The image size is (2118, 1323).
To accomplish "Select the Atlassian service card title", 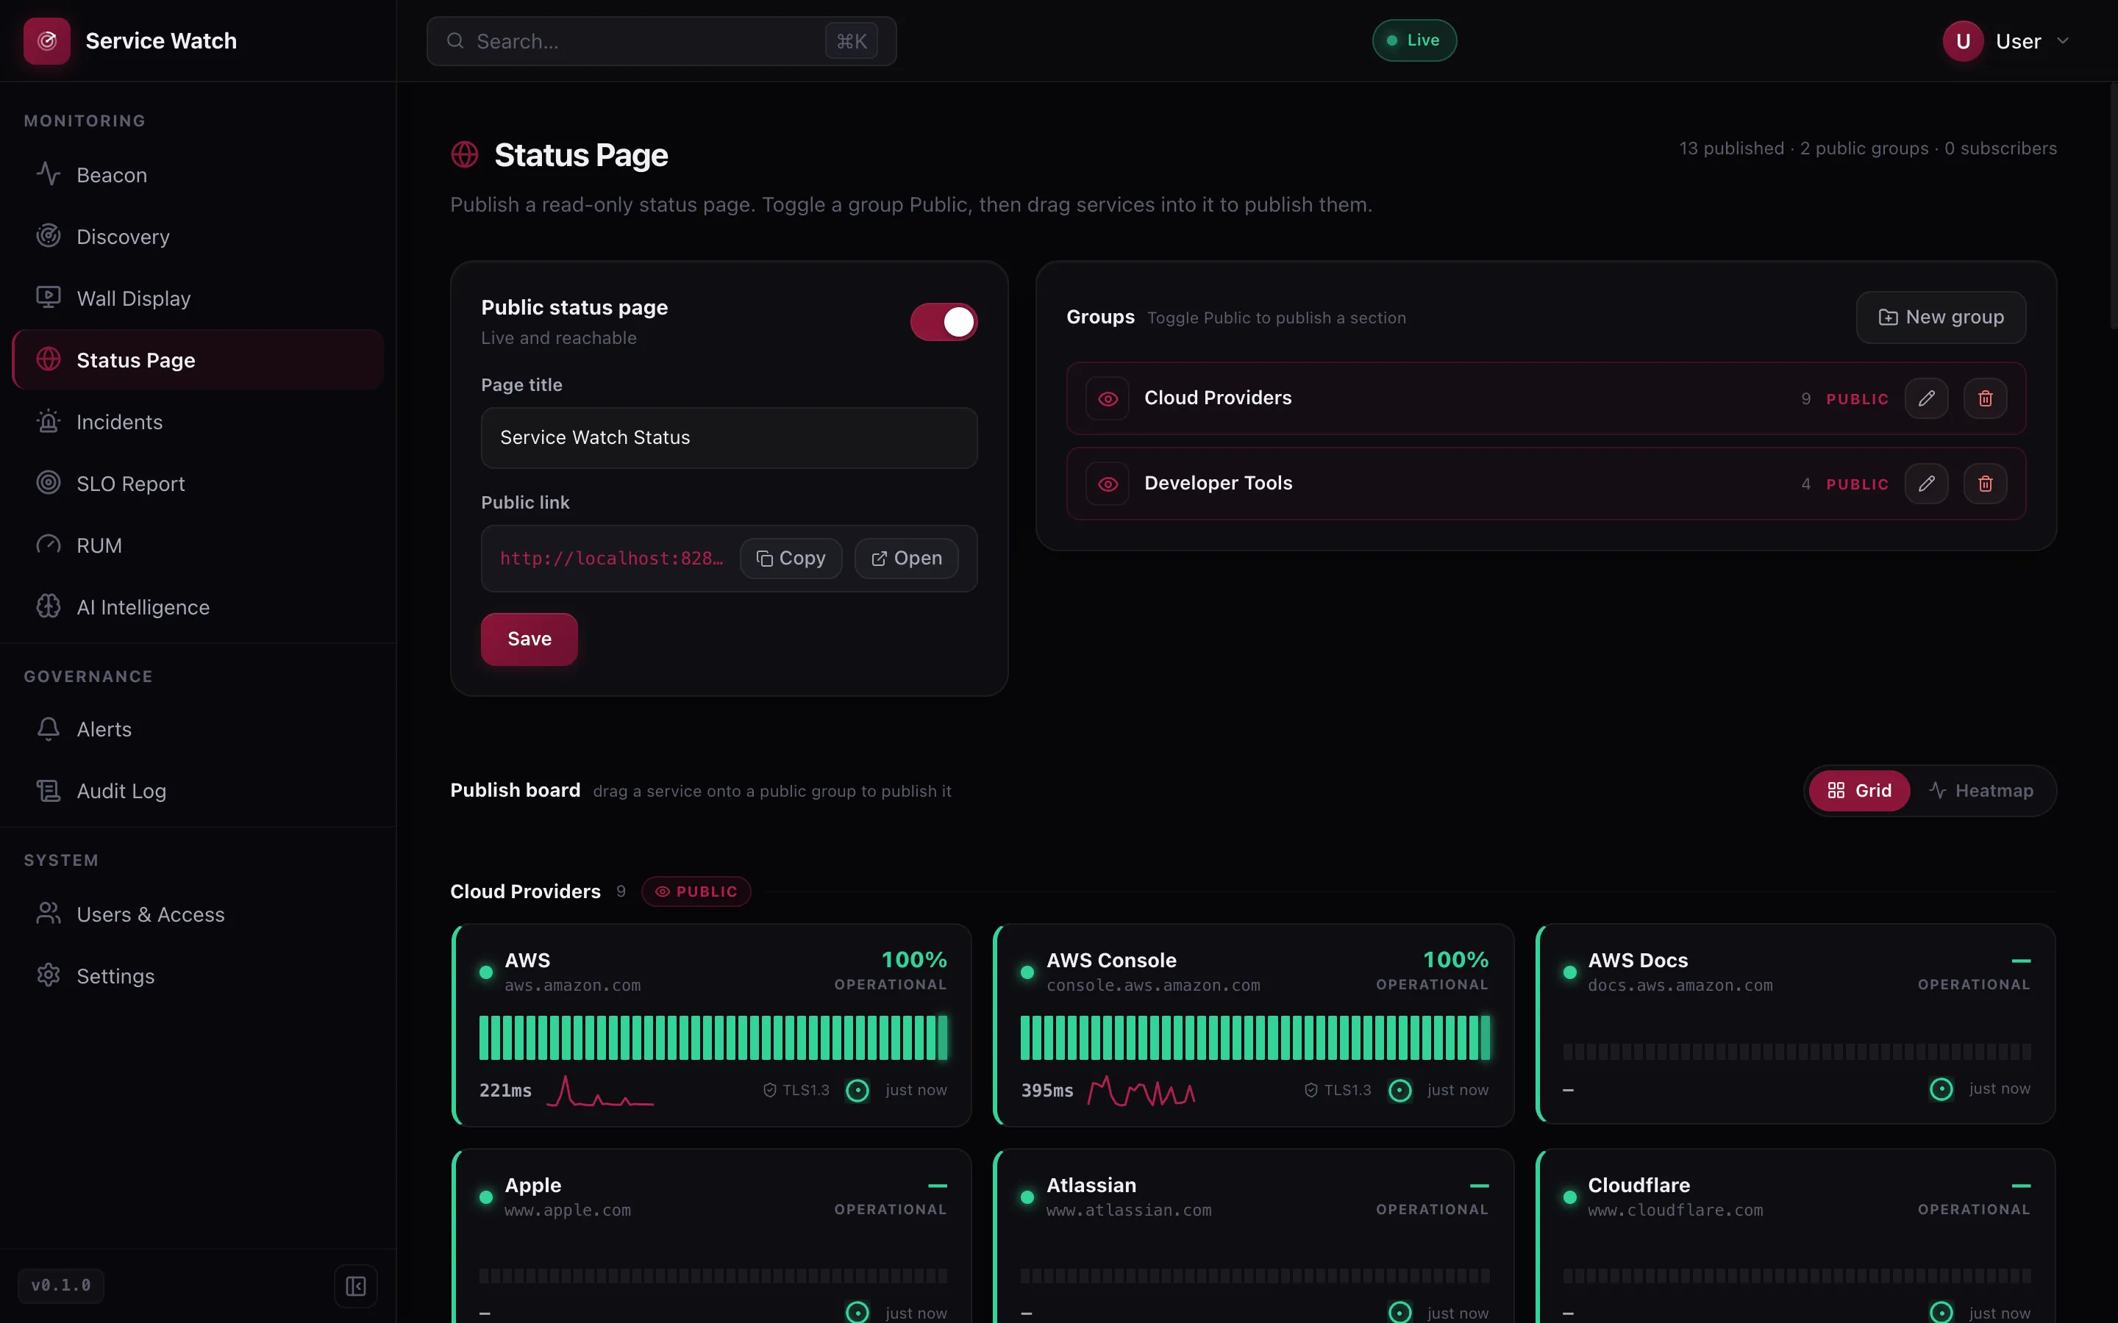I will click(x=1091, y=1185).
